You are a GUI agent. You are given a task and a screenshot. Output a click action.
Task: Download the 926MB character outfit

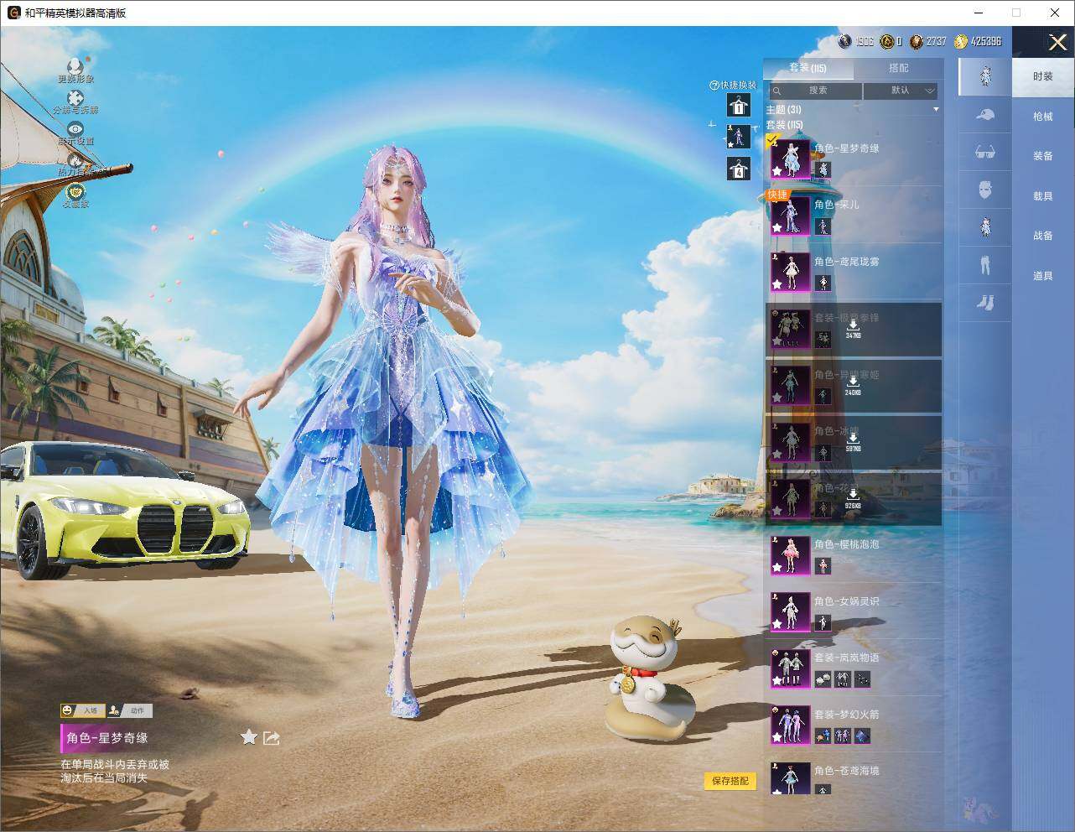(x=853, y=499)
